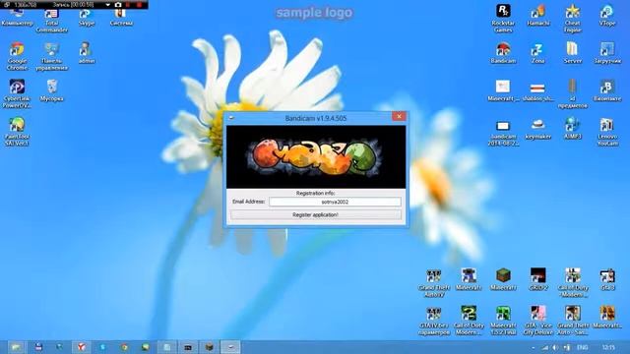The width and height of the screenshot is (630, 354).
Task: Open GTA IV без параметров shortcut
Action: pyautogui.click(x=434, y=321)
